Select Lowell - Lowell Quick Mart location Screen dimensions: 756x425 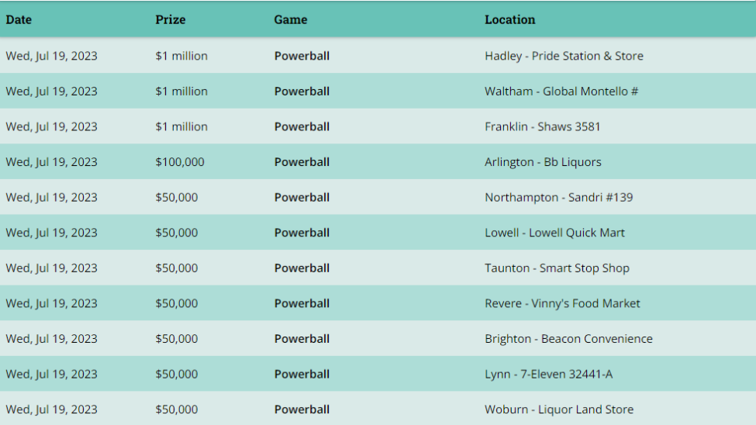tap(554, 233)
